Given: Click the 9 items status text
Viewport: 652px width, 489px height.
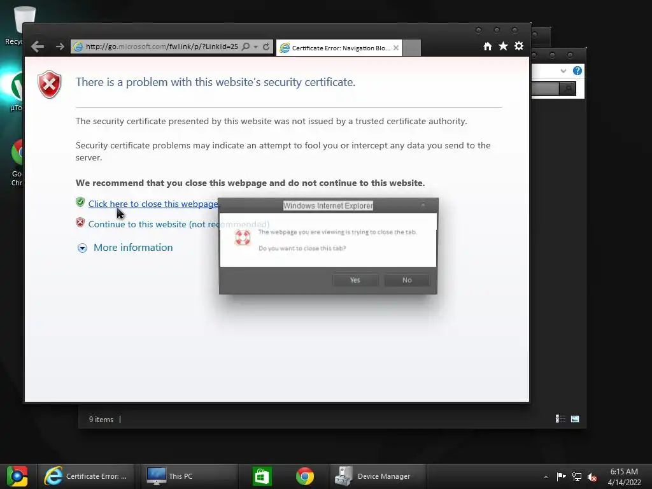Looking at the screenshot, I should pos(101,420).
